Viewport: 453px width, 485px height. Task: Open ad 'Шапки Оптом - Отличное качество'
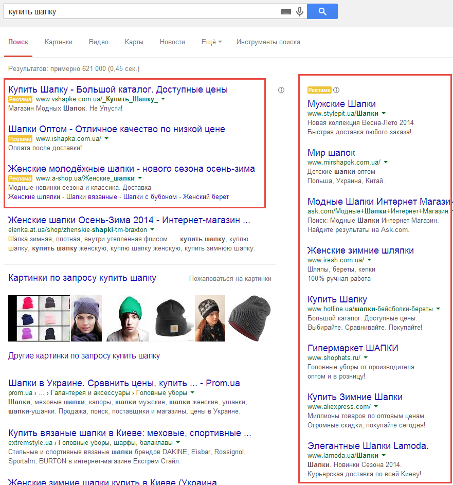tap(117, 129)
